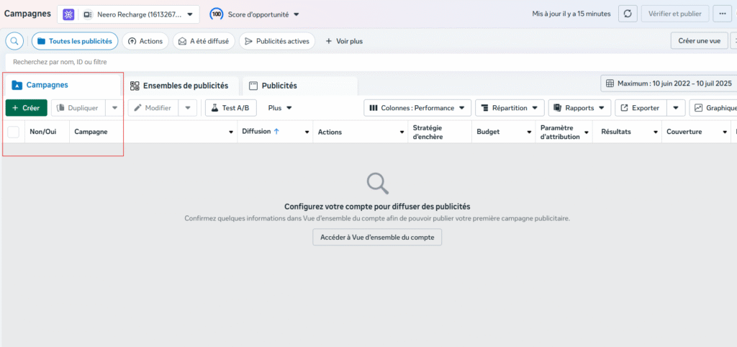Switch to Ensembles de publicités tab
The width and height of the screenshot is (737, 347).
pyautogui.click(x=179, y=86)
